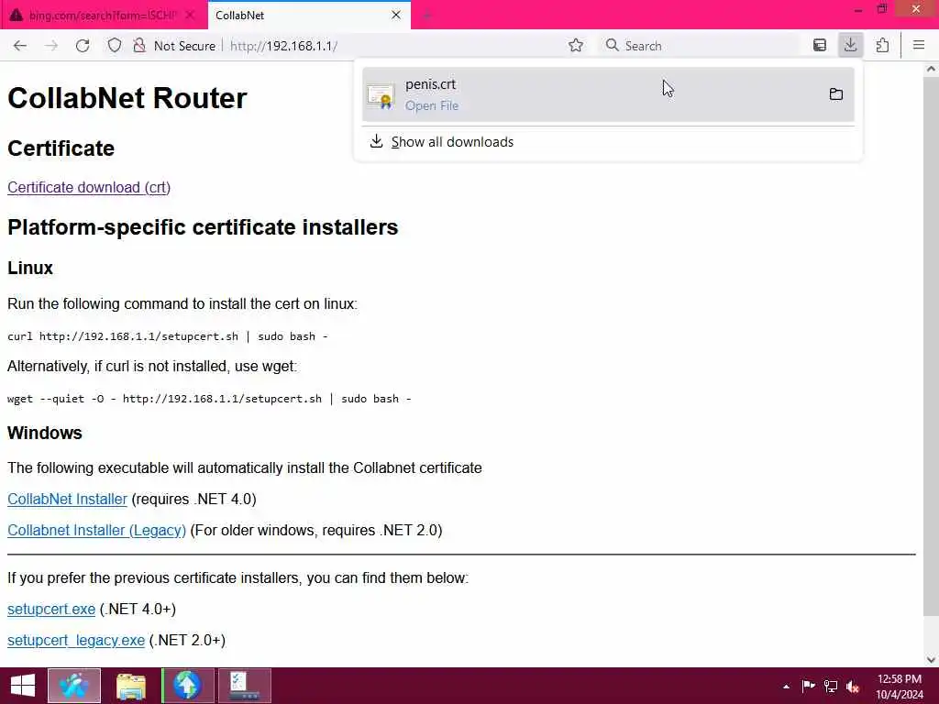Click the first pinned taskbar app
The height and width of the screenshot is (704, 939).
[74, 686]
